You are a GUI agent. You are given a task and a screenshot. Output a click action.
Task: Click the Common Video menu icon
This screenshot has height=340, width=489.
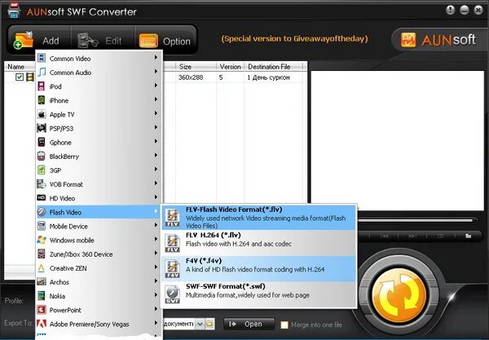point(42,58)
